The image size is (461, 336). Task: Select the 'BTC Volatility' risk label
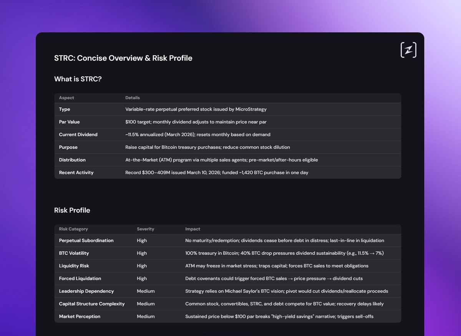point(74,253)
